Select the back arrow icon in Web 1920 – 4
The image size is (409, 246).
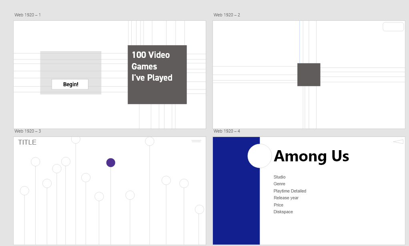pyautogui.click(x=398, y=141)
